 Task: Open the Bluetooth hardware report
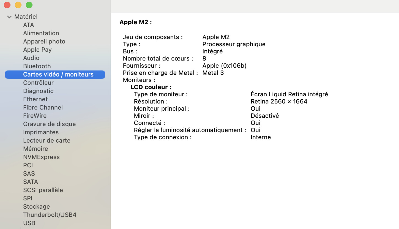click(x=37, y=66)
